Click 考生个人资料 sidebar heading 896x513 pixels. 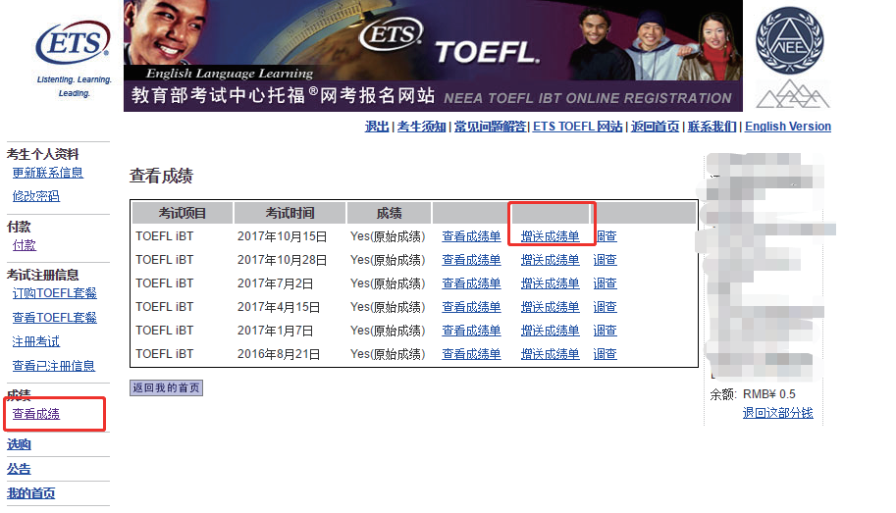tap(43, 154)
